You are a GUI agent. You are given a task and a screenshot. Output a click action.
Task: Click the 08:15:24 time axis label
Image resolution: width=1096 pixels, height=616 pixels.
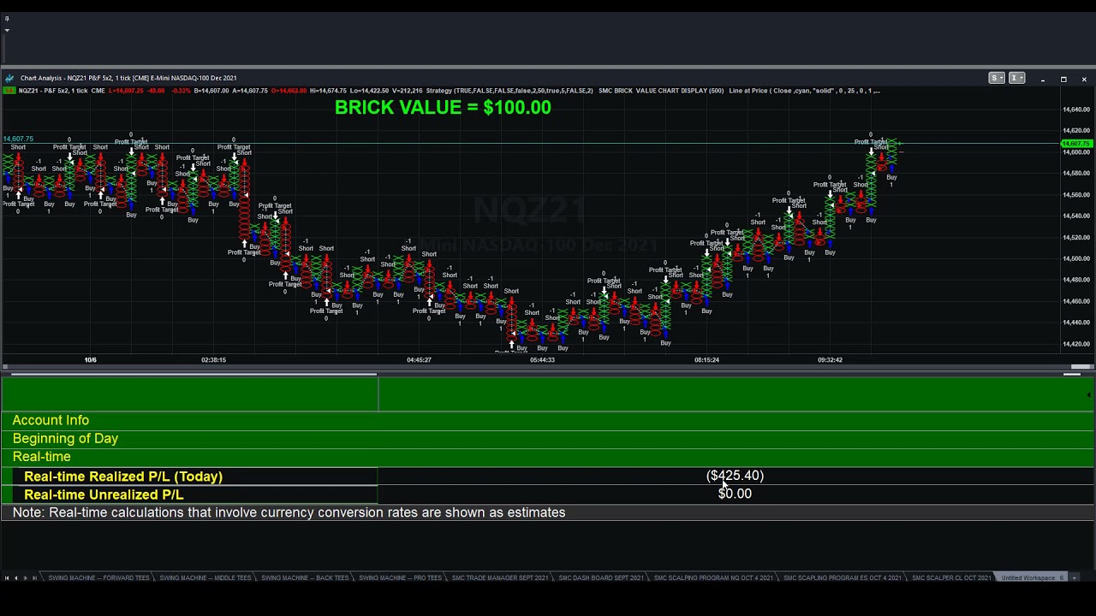coord(706,360)
